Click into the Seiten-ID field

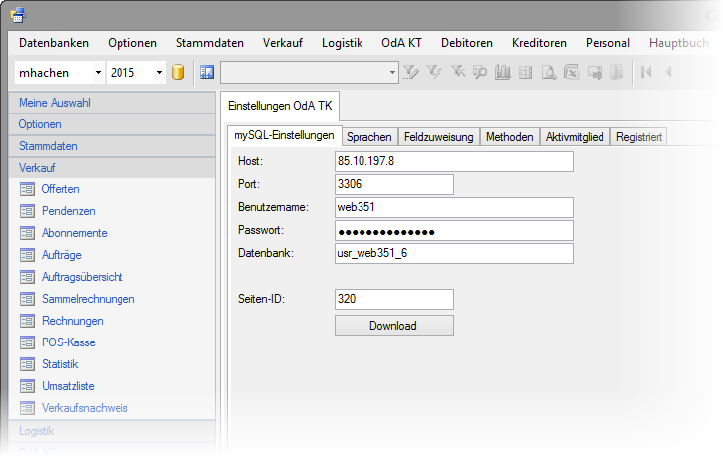(x=393, y=299)
